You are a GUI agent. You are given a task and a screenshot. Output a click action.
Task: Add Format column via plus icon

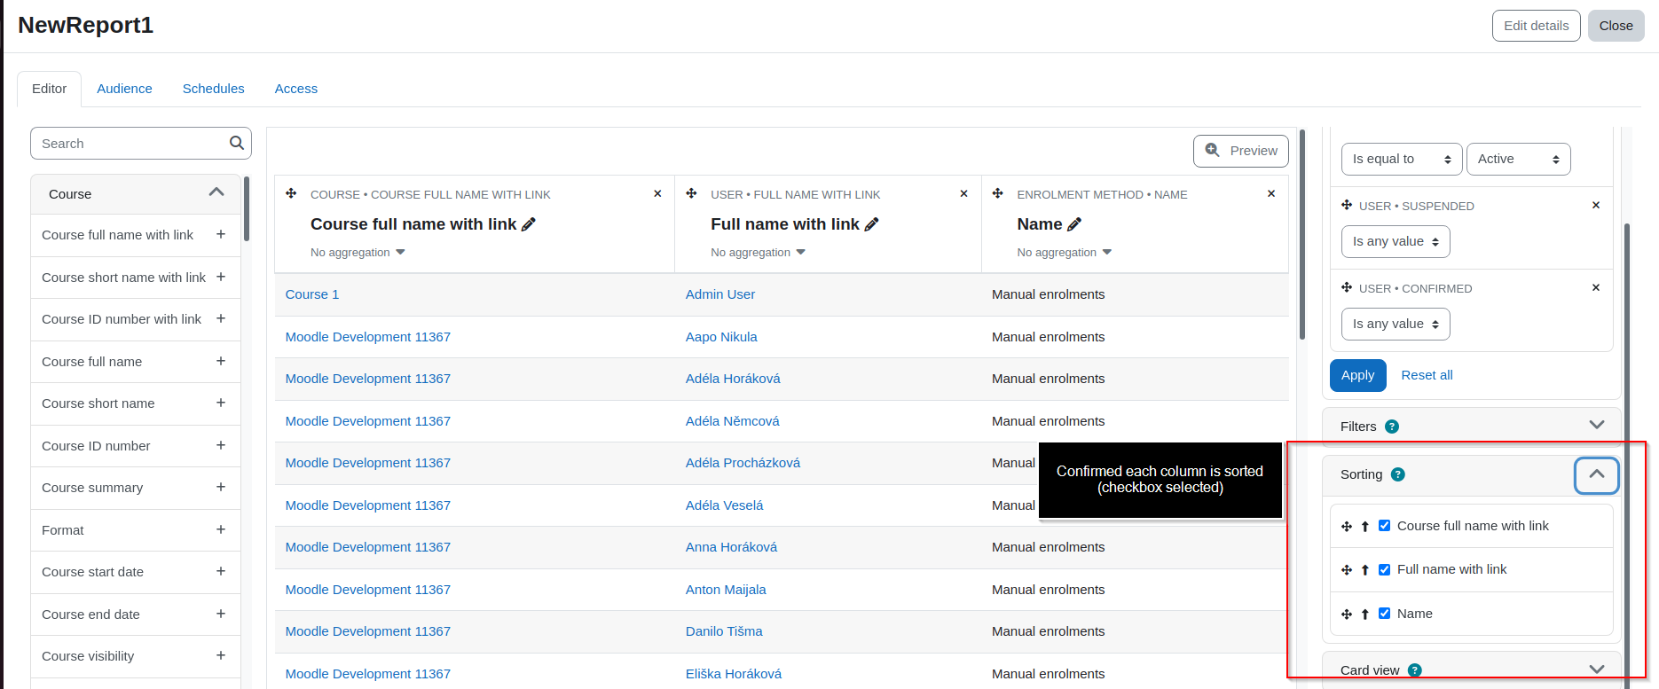pos(221,529)
